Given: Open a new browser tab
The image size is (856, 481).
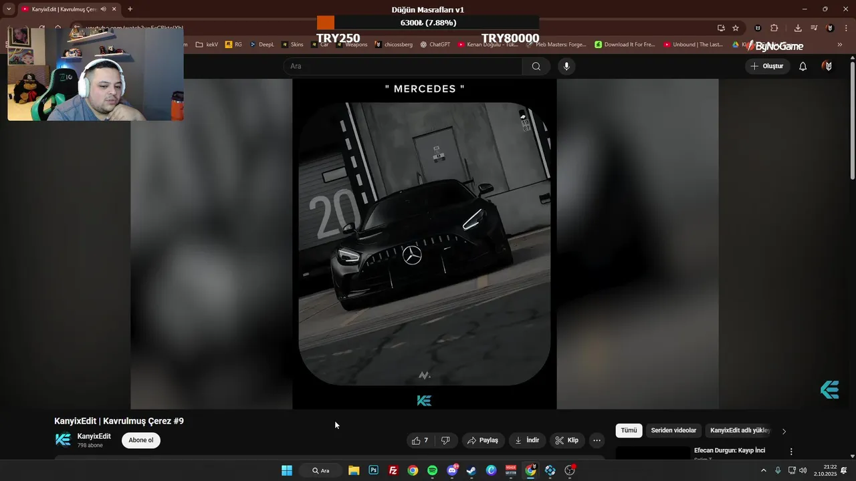Looking at the screenshot, I should [x=130, y=9].
